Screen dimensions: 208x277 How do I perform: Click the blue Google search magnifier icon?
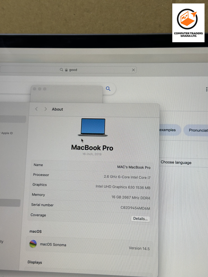pyautogui.click(x=108, y=89)
